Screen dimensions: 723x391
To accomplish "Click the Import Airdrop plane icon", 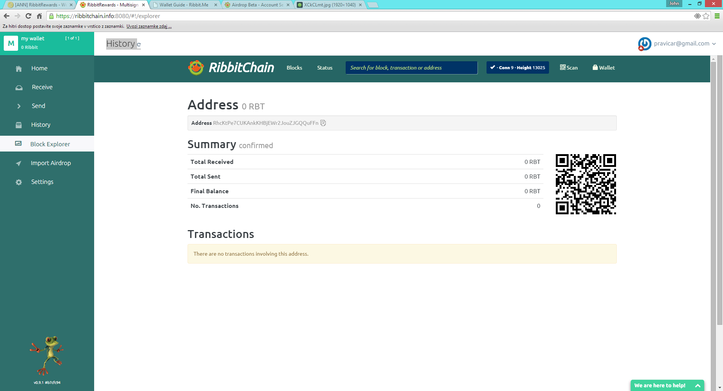I will [x=19, y=163].
